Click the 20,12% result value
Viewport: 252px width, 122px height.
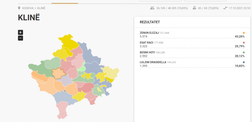point(240,56)
